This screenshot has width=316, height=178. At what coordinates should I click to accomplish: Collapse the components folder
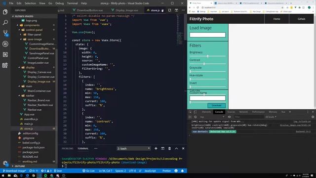32,25
